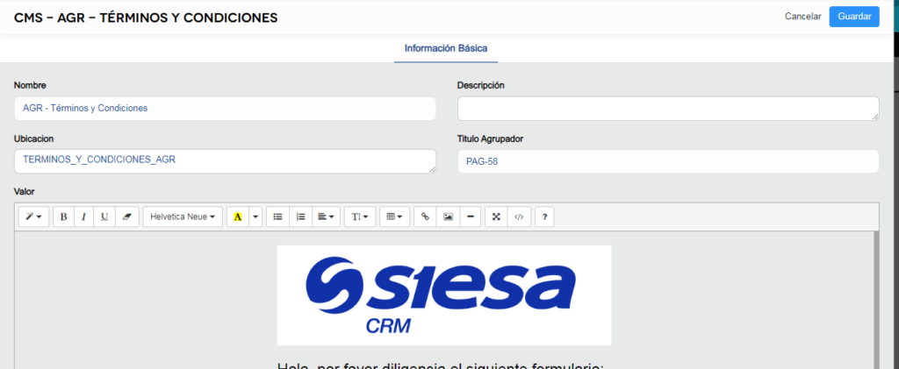899x369 pixels.
Task: Open the Helvetica Neue font dropdown
Action: pos(183,216)
